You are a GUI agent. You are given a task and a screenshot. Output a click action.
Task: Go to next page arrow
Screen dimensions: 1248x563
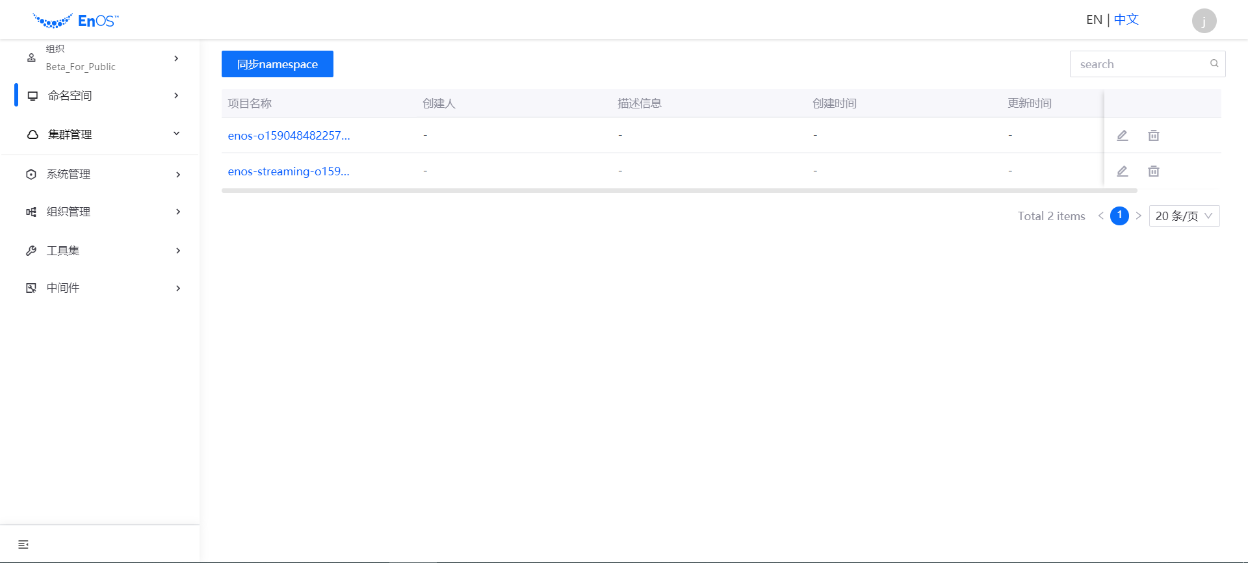[x=1138, y=216]
